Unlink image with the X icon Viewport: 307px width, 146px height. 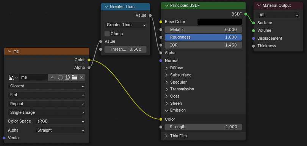tap(81, 78)
